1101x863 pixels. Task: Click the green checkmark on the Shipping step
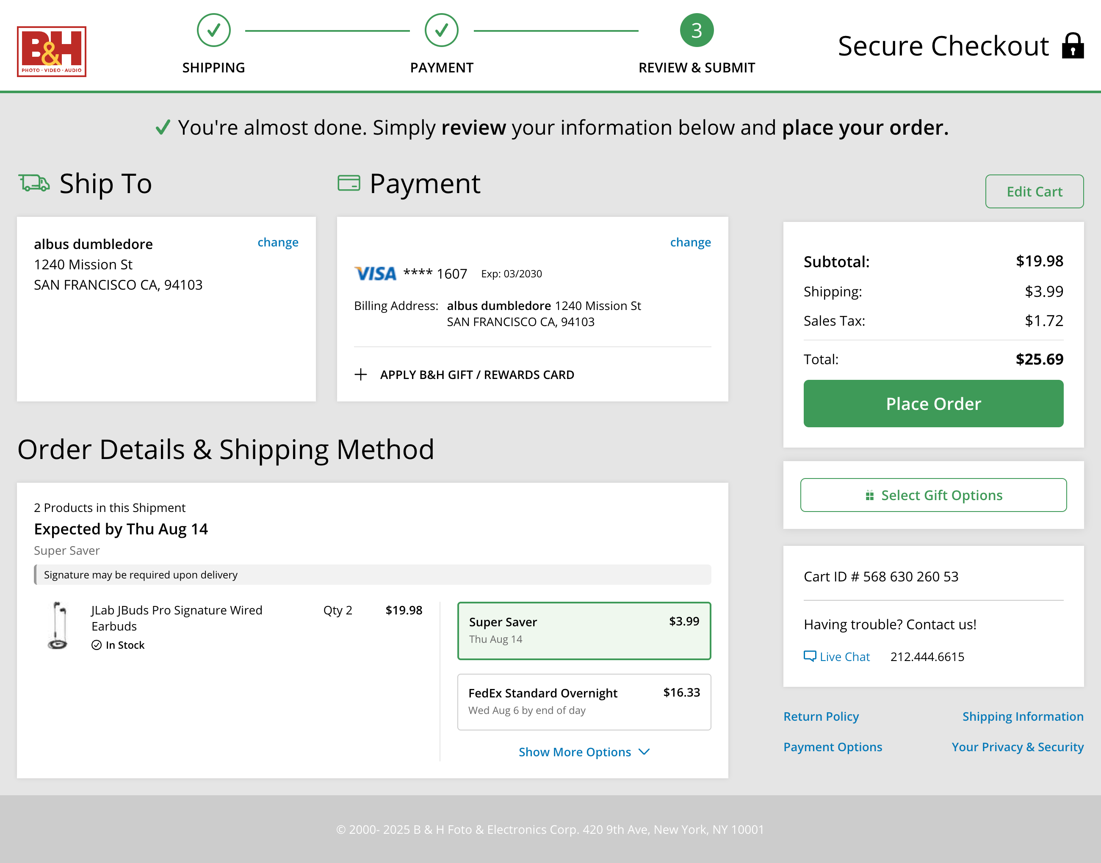click(214, 30)
